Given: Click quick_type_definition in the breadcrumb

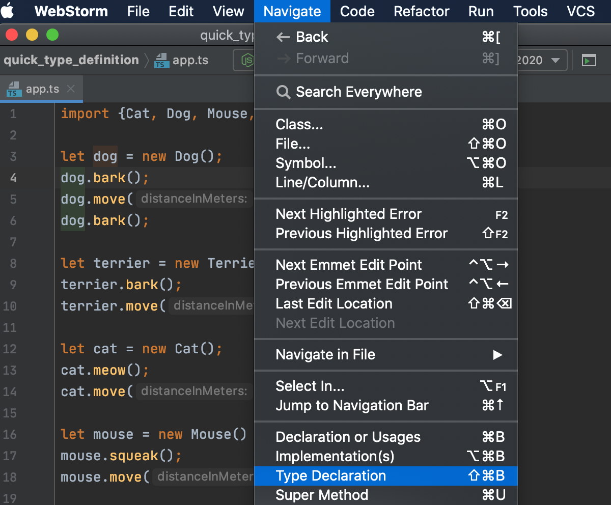Looking at the screenshot, I should (x=71, y=60).
